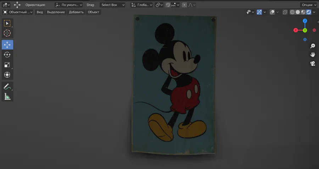
Task: Choose the Rotate tool
Action: pyautogui.click(x=7, y=55)
